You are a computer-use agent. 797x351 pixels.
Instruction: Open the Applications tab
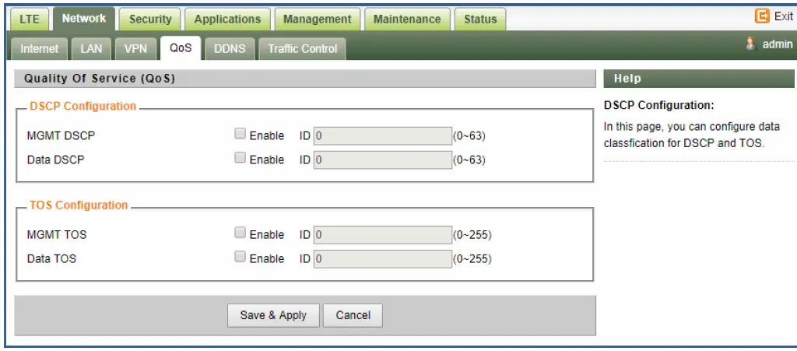click(227, 19)
